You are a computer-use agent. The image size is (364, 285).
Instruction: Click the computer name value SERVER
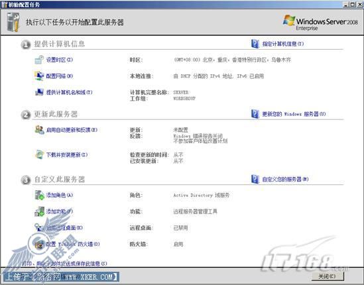click(x=181, y=92)
